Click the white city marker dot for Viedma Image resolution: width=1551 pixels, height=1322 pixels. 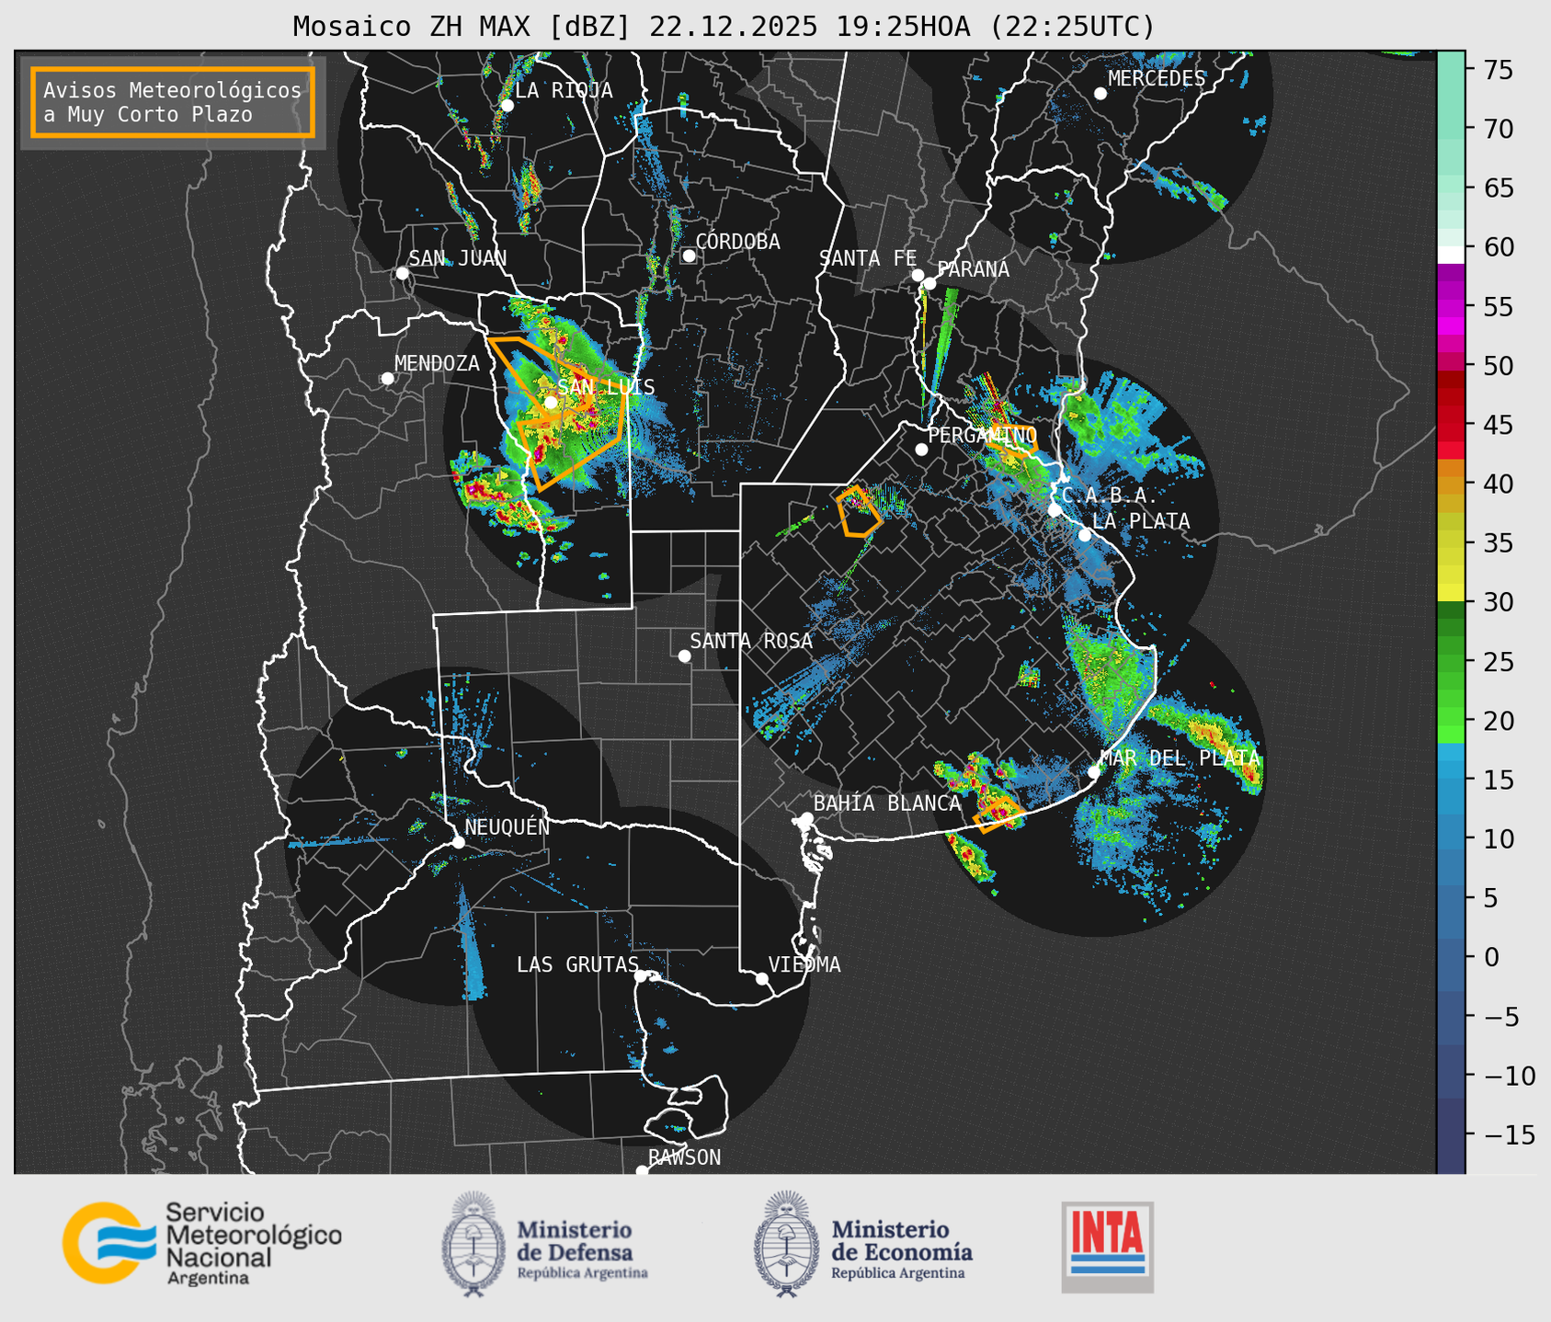[x=762, y=978]
